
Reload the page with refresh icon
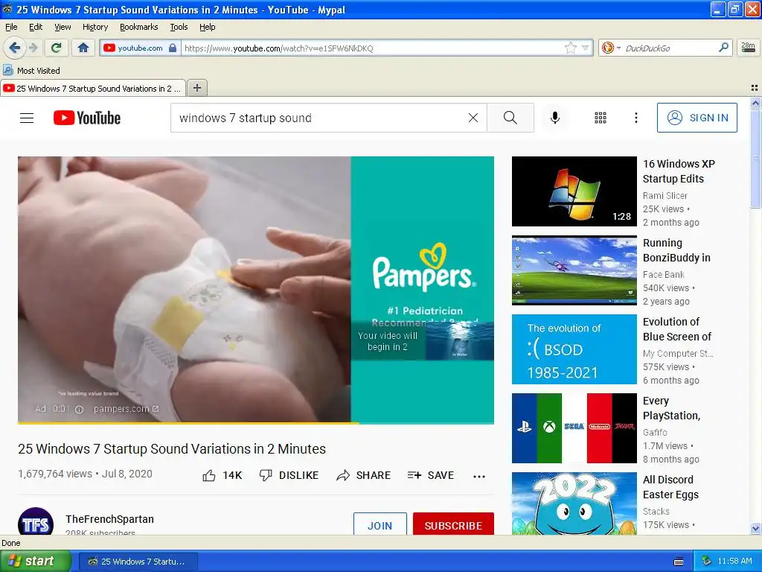pyautogui.click(x=57, y=48)
